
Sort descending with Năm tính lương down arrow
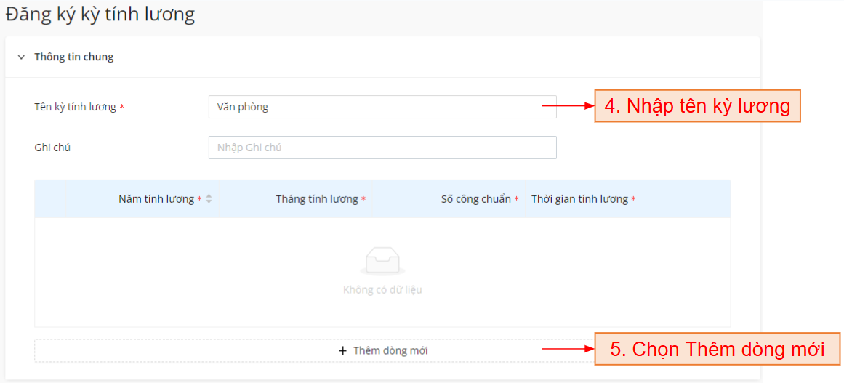(x=209, y=202)
